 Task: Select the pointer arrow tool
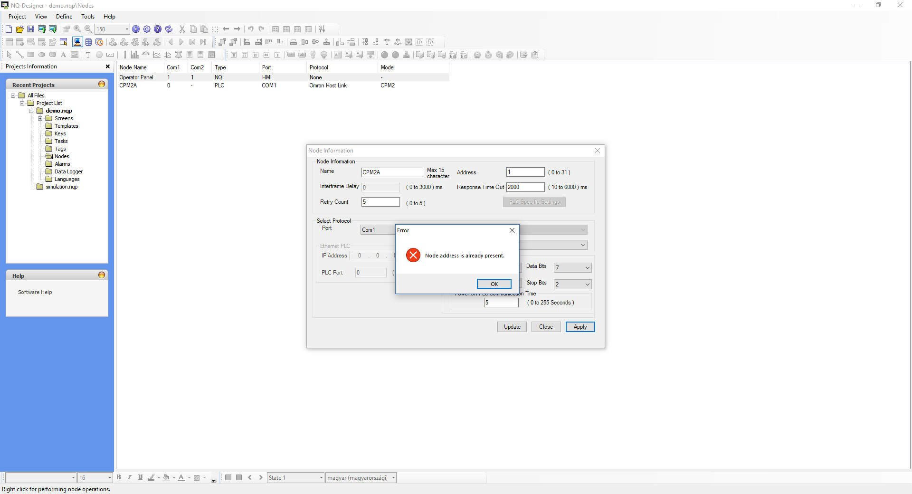click(9, 55)
